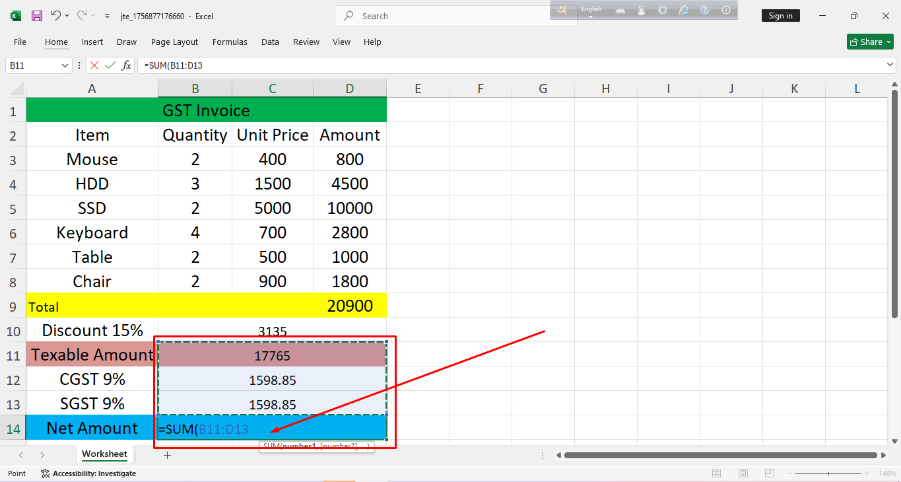Open the Formulas ribbon tab
This screenshot has height=482, width=901.
tap(230, 42)
